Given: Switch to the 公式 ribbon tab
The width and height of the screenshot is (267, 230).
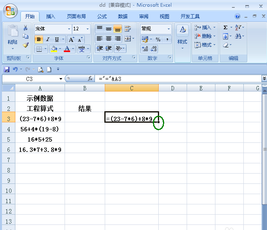Looking at the screenshot, I should [x=102, y=16].
